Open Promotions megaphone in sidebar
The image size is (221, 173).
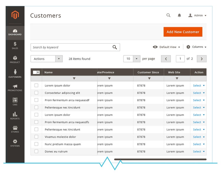click(15, 88)
